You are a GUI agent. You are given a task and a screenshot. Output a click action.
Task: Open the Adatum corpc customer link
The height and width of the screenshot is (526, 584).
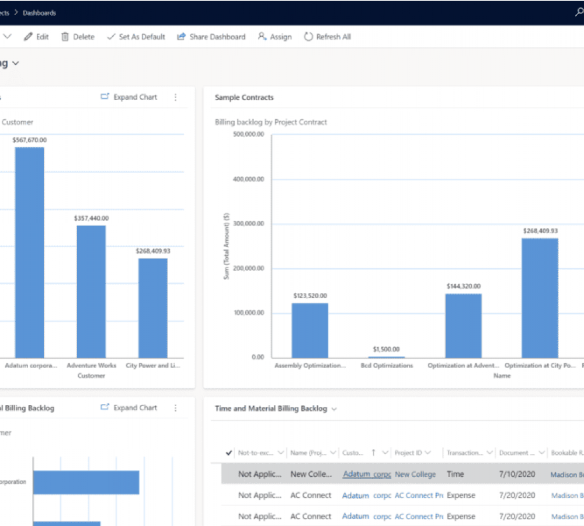(x=366, y=474)
